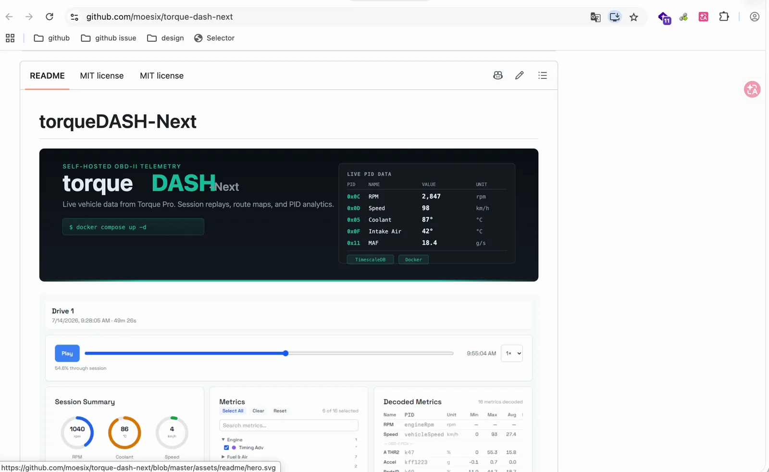This screenshot has width=769, height=472.
Task: Open the github issue bookmark folder
Action: coord(109,38)
